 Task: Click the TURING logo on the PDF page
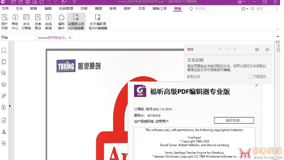(x=66, y=66)
